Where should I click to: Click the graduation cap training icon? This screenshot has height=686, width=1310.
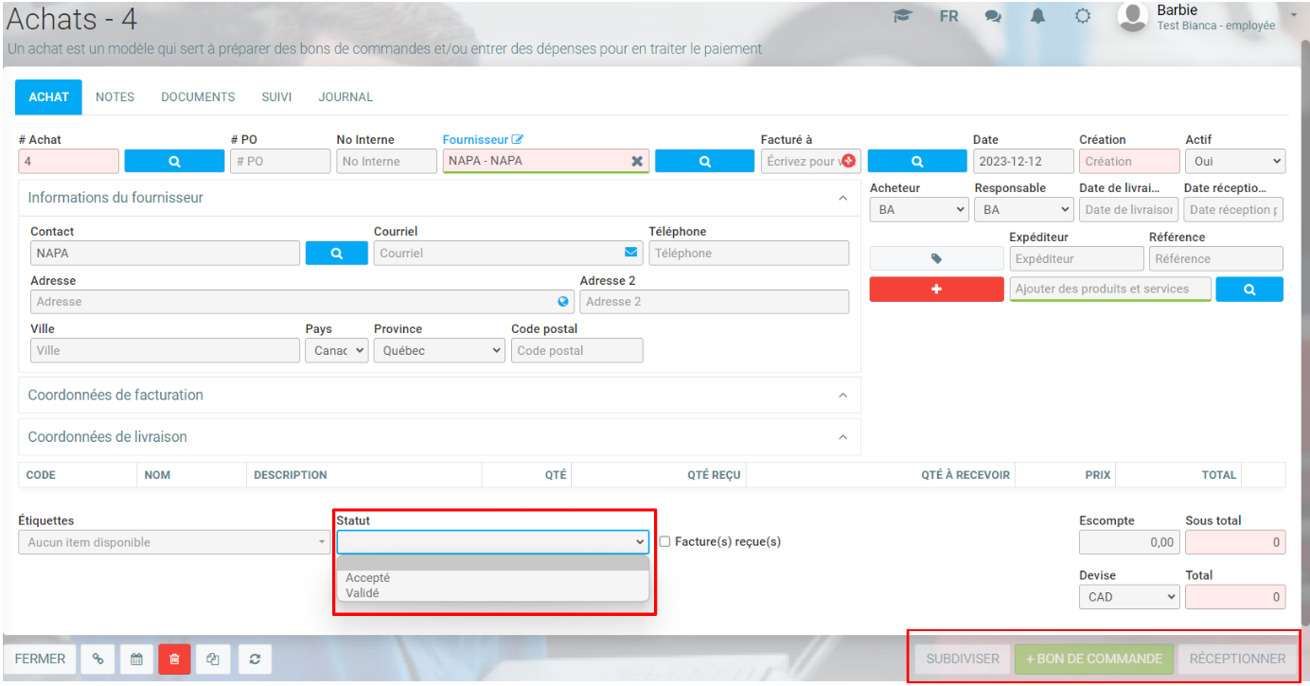click(902, 17)
